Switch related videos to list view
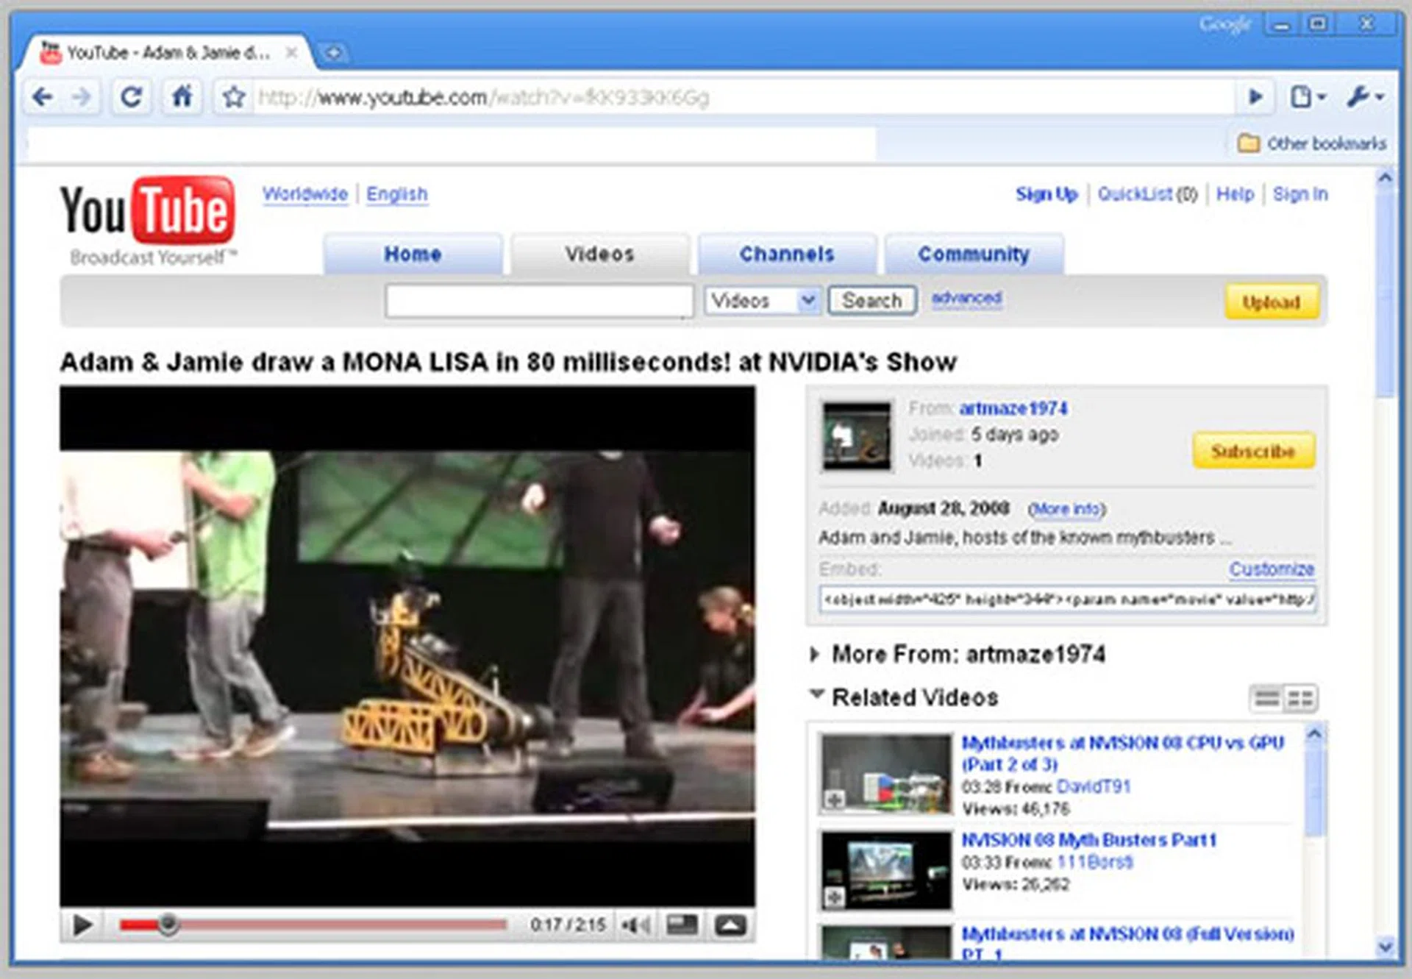The height and width of the screenshot is (979, 1412). [1266, 698]
